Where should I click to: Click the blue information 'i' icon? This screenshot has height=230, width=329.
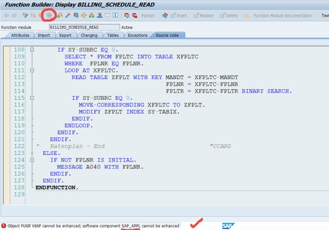[x=116, y=16]
